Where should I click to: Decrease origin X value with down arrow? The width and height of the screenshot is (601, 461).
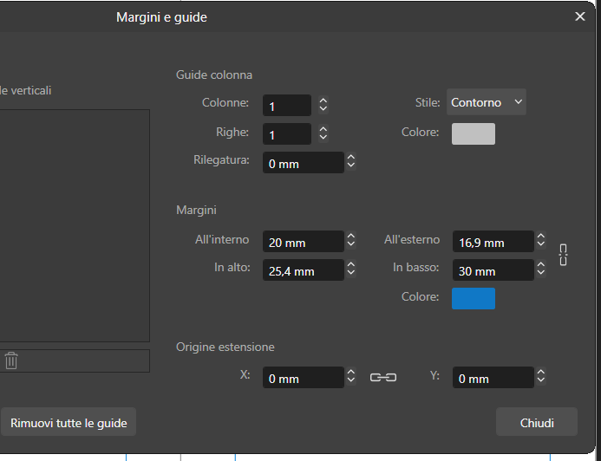coord(350,381)
